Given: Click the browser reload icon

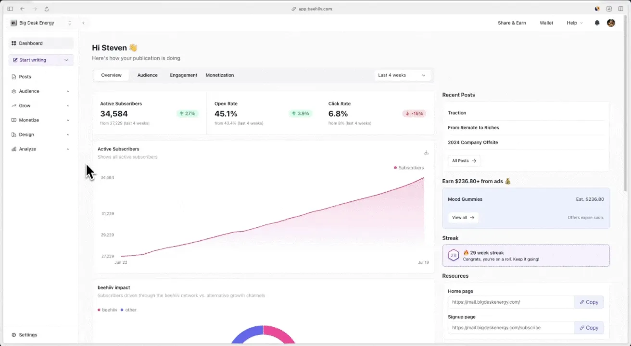Looking at the screenshot, I should [47, 9].
